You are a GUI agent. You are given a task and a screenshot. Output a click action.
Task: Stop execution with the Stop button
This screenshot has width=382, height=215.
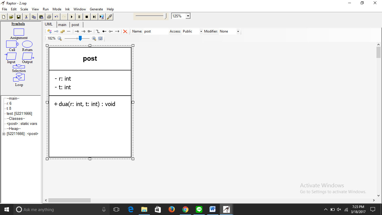pos(87,17)
